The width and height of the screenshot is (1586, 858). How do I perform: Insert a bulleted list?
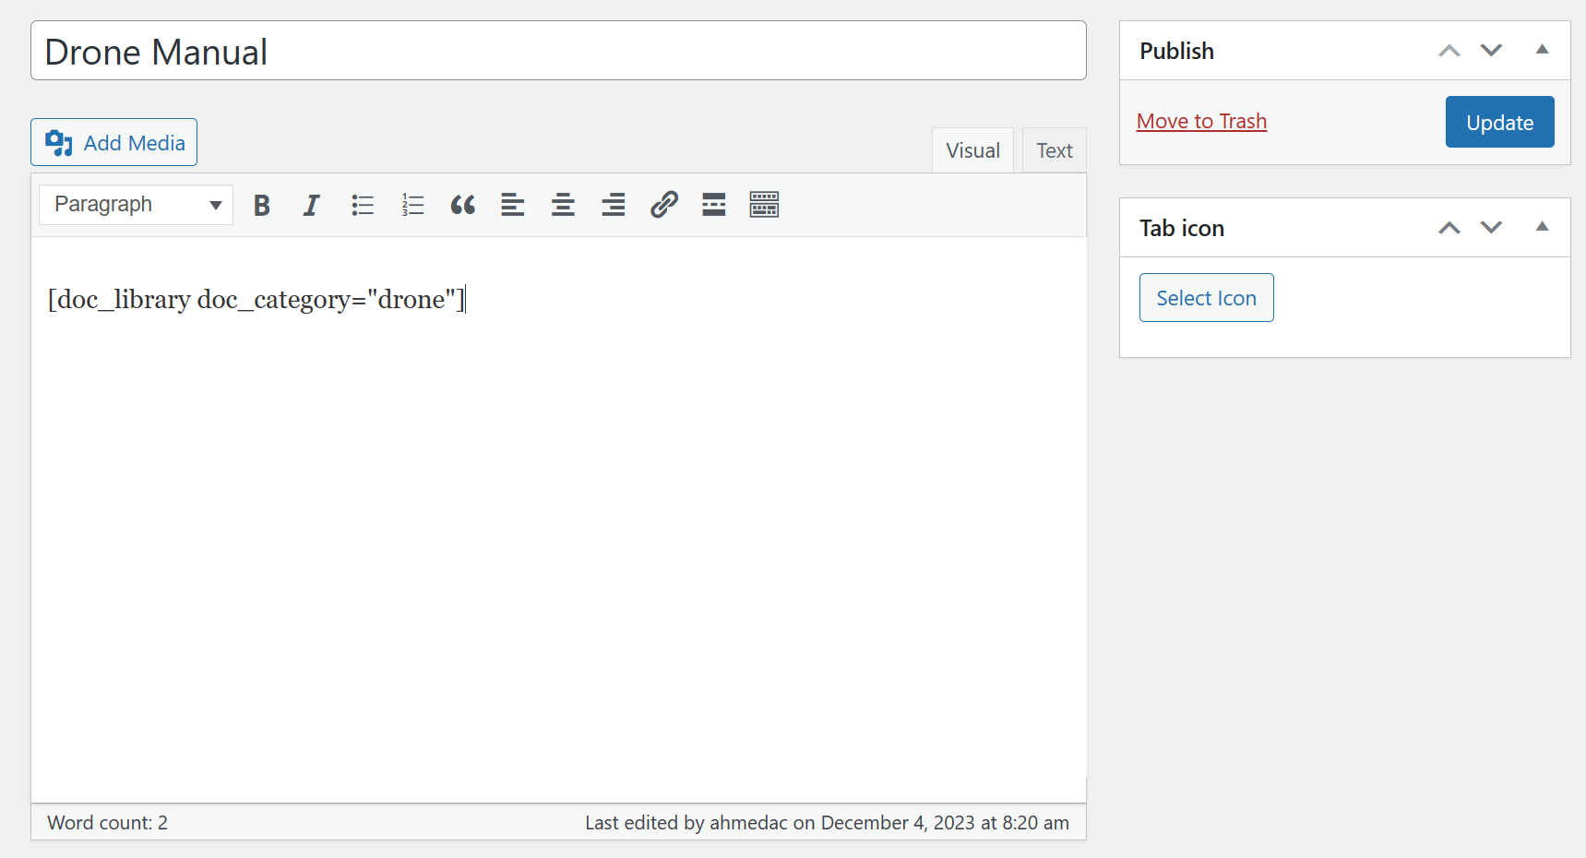click(362, 205)
